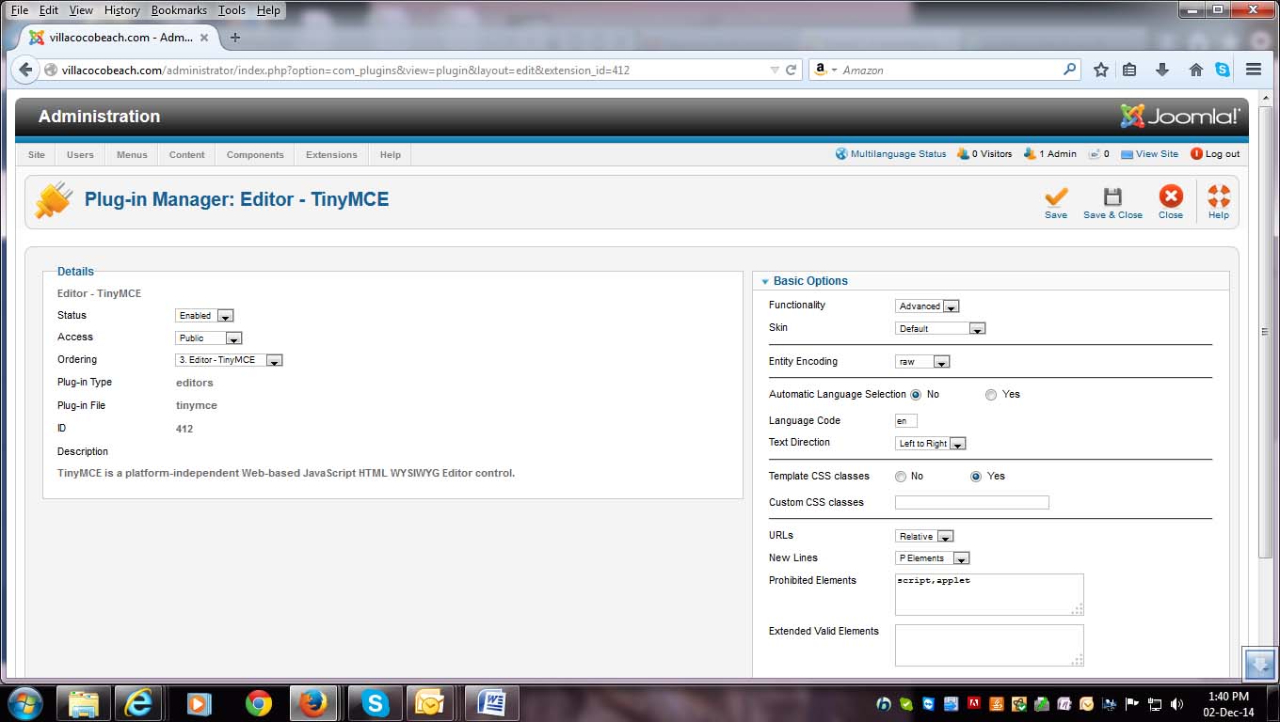Click the Skype icon in the Firefox toolbar

click(x=1223, y=70)
